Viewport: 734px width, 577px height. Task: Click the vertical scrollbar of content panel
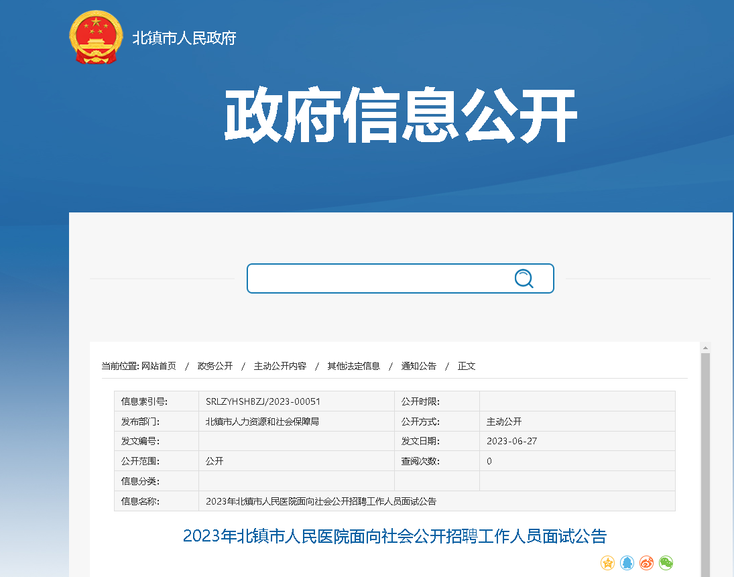[705, 463]
